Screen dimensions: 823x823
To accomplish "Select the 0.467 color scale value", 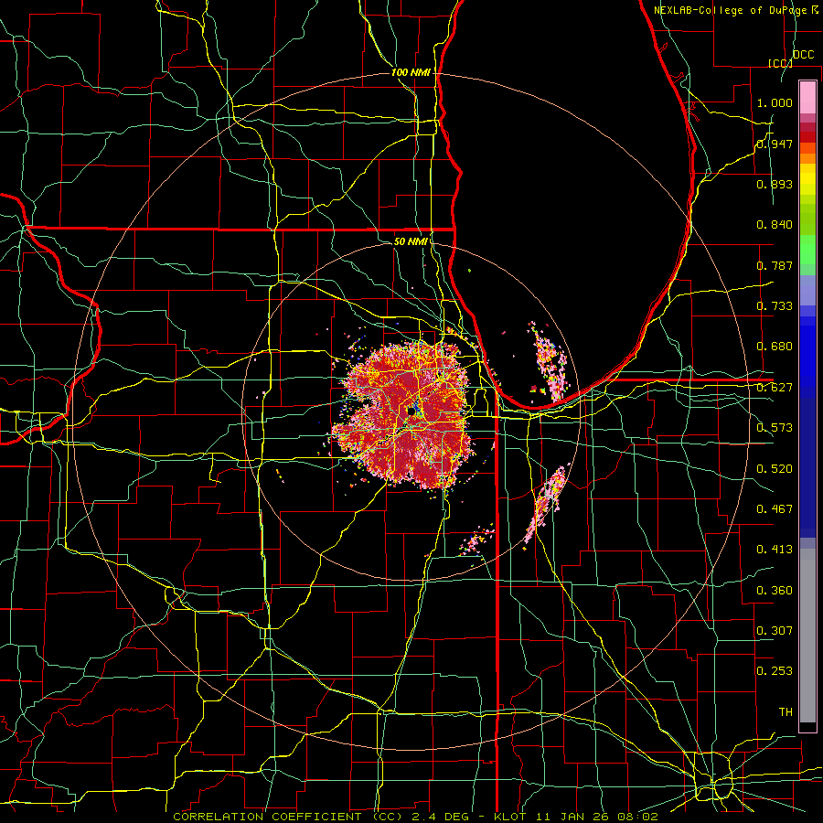I will click(x=775, y=509).
